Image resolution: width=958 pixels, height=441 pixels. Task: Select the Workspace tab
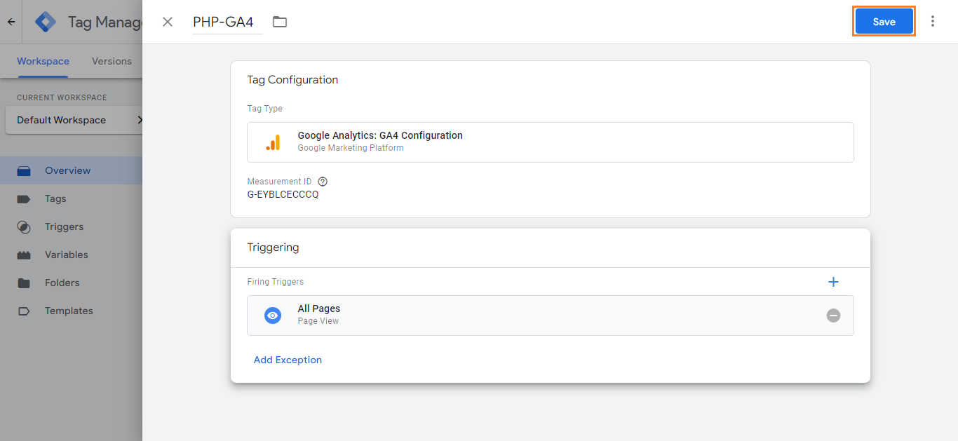pos(43,61)
